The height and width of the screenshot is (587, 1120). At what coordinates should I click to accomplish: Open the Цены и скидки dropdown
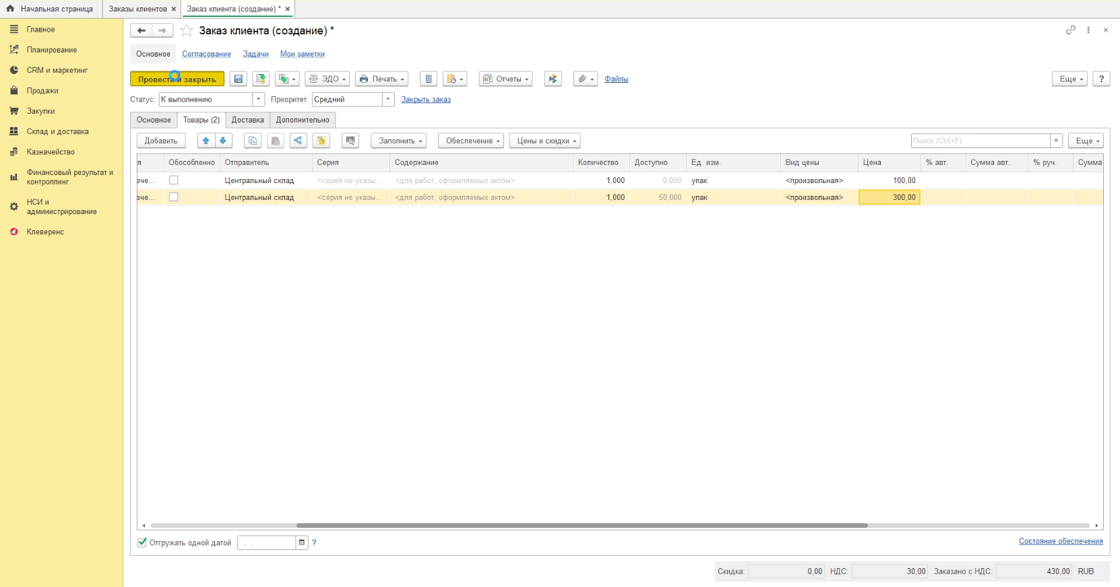point(545,141)
